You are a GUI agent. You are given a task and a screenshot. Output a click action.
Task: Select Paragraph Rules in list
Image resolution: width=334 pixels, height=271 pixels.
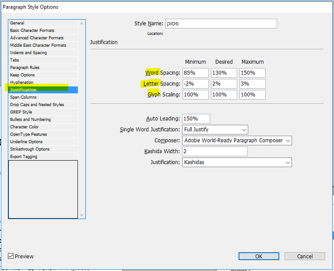43,68
